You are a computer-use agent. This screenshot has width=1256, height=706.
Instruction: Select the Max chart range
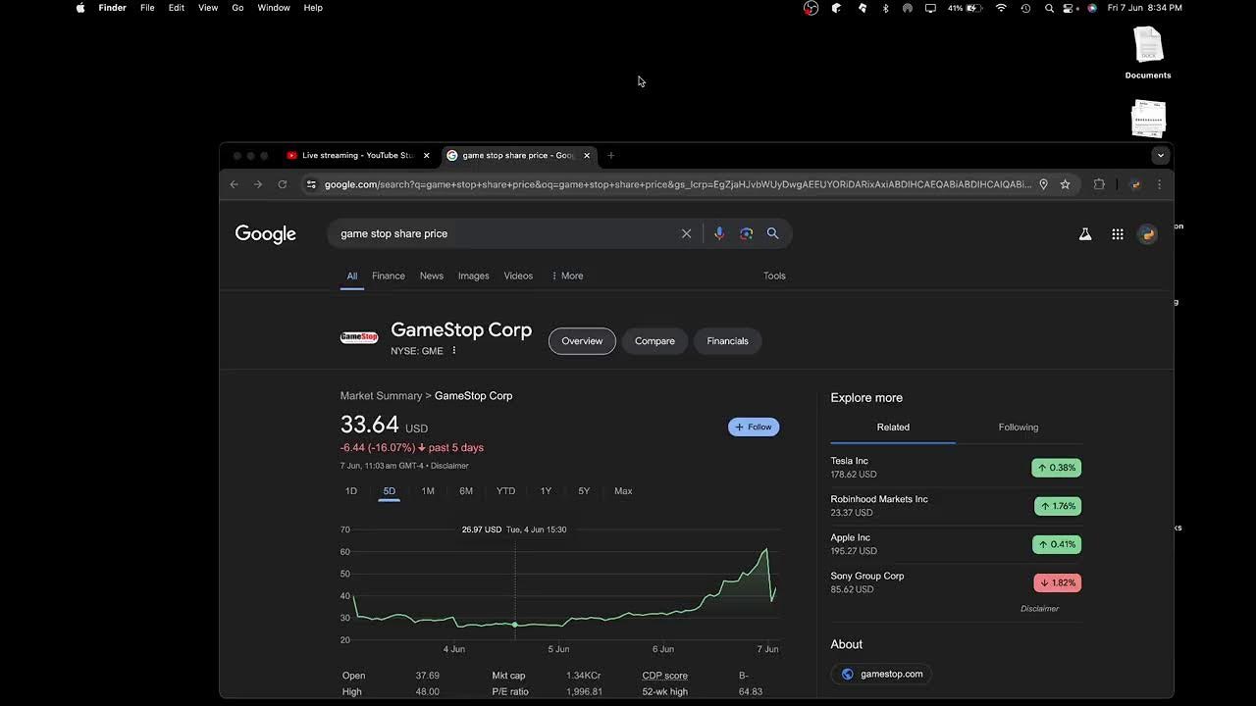623,491
